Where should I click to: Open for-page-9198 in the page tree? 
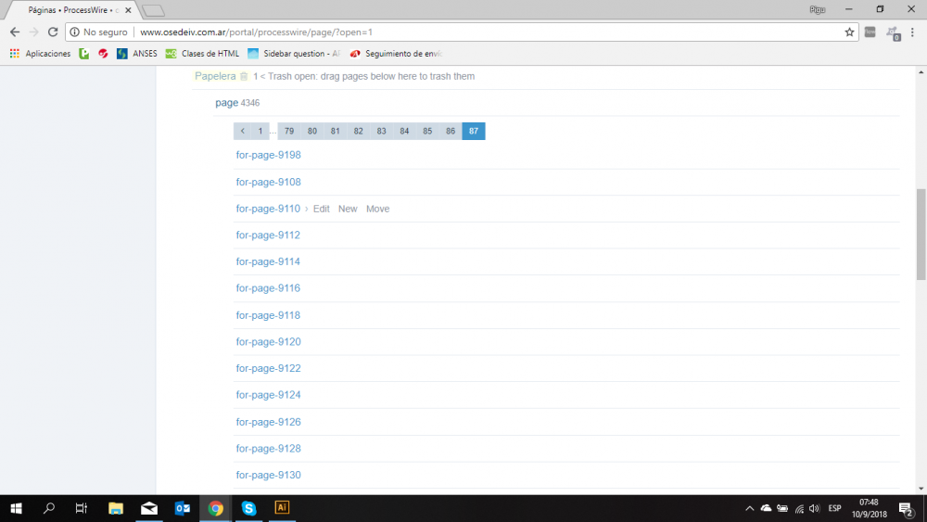[x=269, y=155]
